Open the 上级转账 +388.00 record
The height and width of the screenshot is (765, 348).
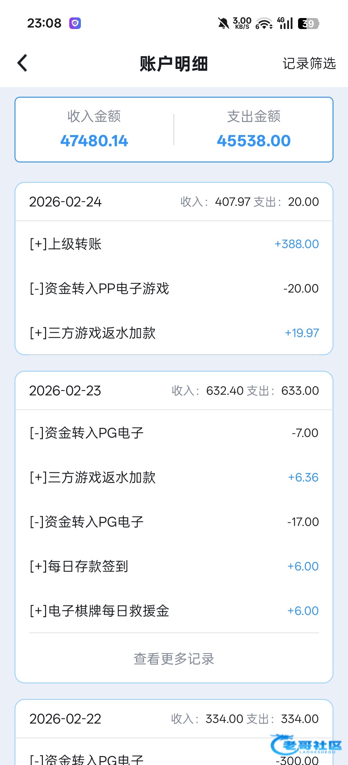[174, 244]
